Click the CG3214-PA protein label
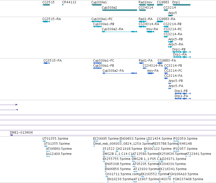The width and height of the screenshot is (216, 183). (x=173, y=76)
